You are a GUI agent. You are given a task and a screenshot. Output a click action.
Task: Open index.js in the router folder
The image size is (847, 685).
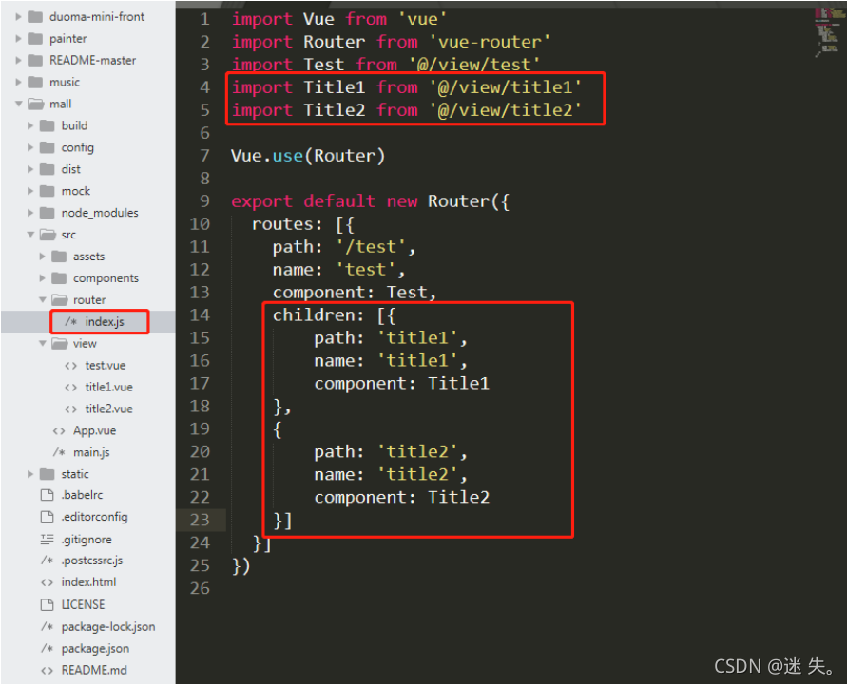[105, 322]
